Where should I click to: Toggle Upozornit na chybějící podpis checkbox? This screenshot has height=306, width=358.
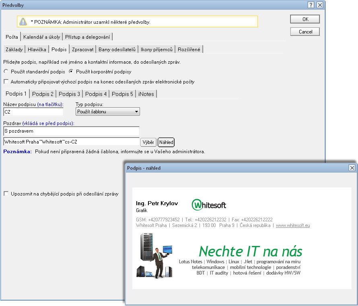coord(6,194)
